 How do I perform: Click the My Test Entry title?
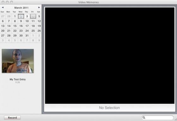coord(18,79)
